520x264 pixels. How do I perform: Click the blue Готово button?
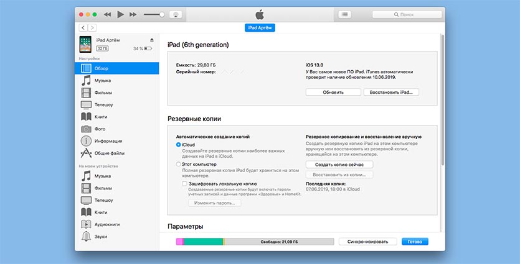click(x=415, y=242)
